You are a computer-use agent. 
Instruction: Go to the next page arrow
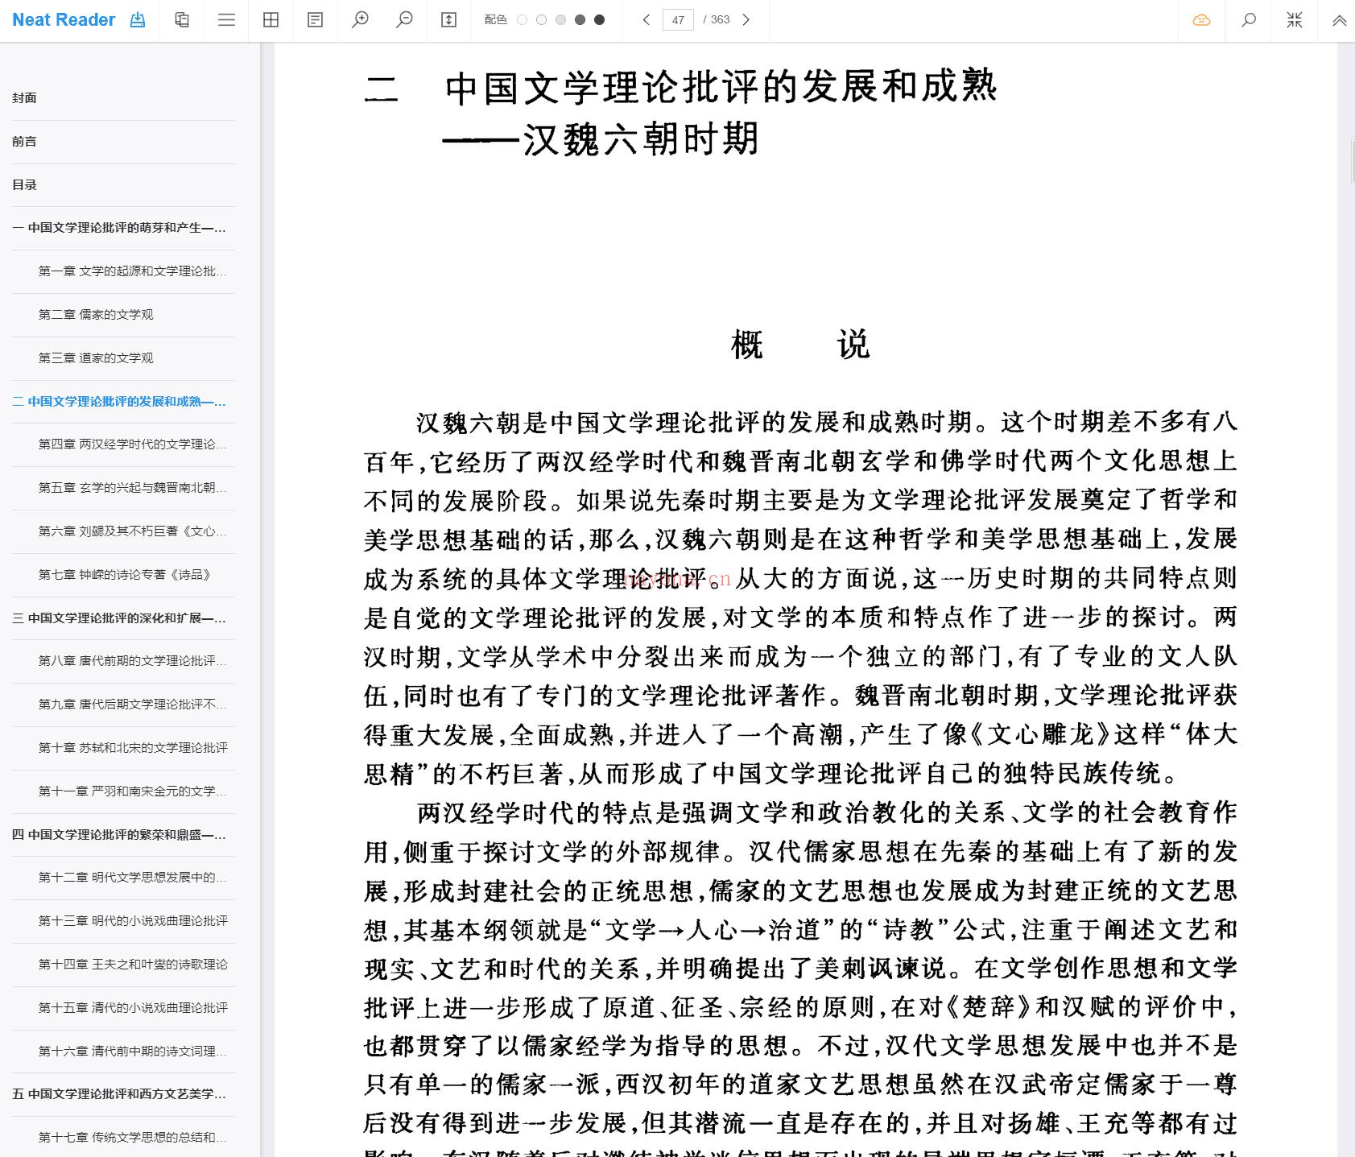pyautogui.click(x=746, y=20)
